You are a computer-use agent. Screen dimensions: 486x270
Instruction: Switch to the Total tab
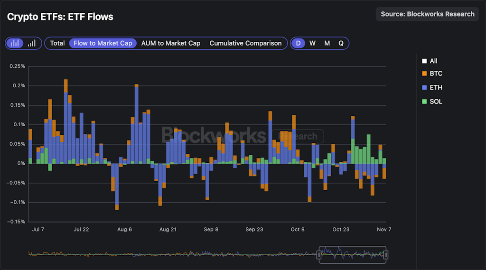57,43
